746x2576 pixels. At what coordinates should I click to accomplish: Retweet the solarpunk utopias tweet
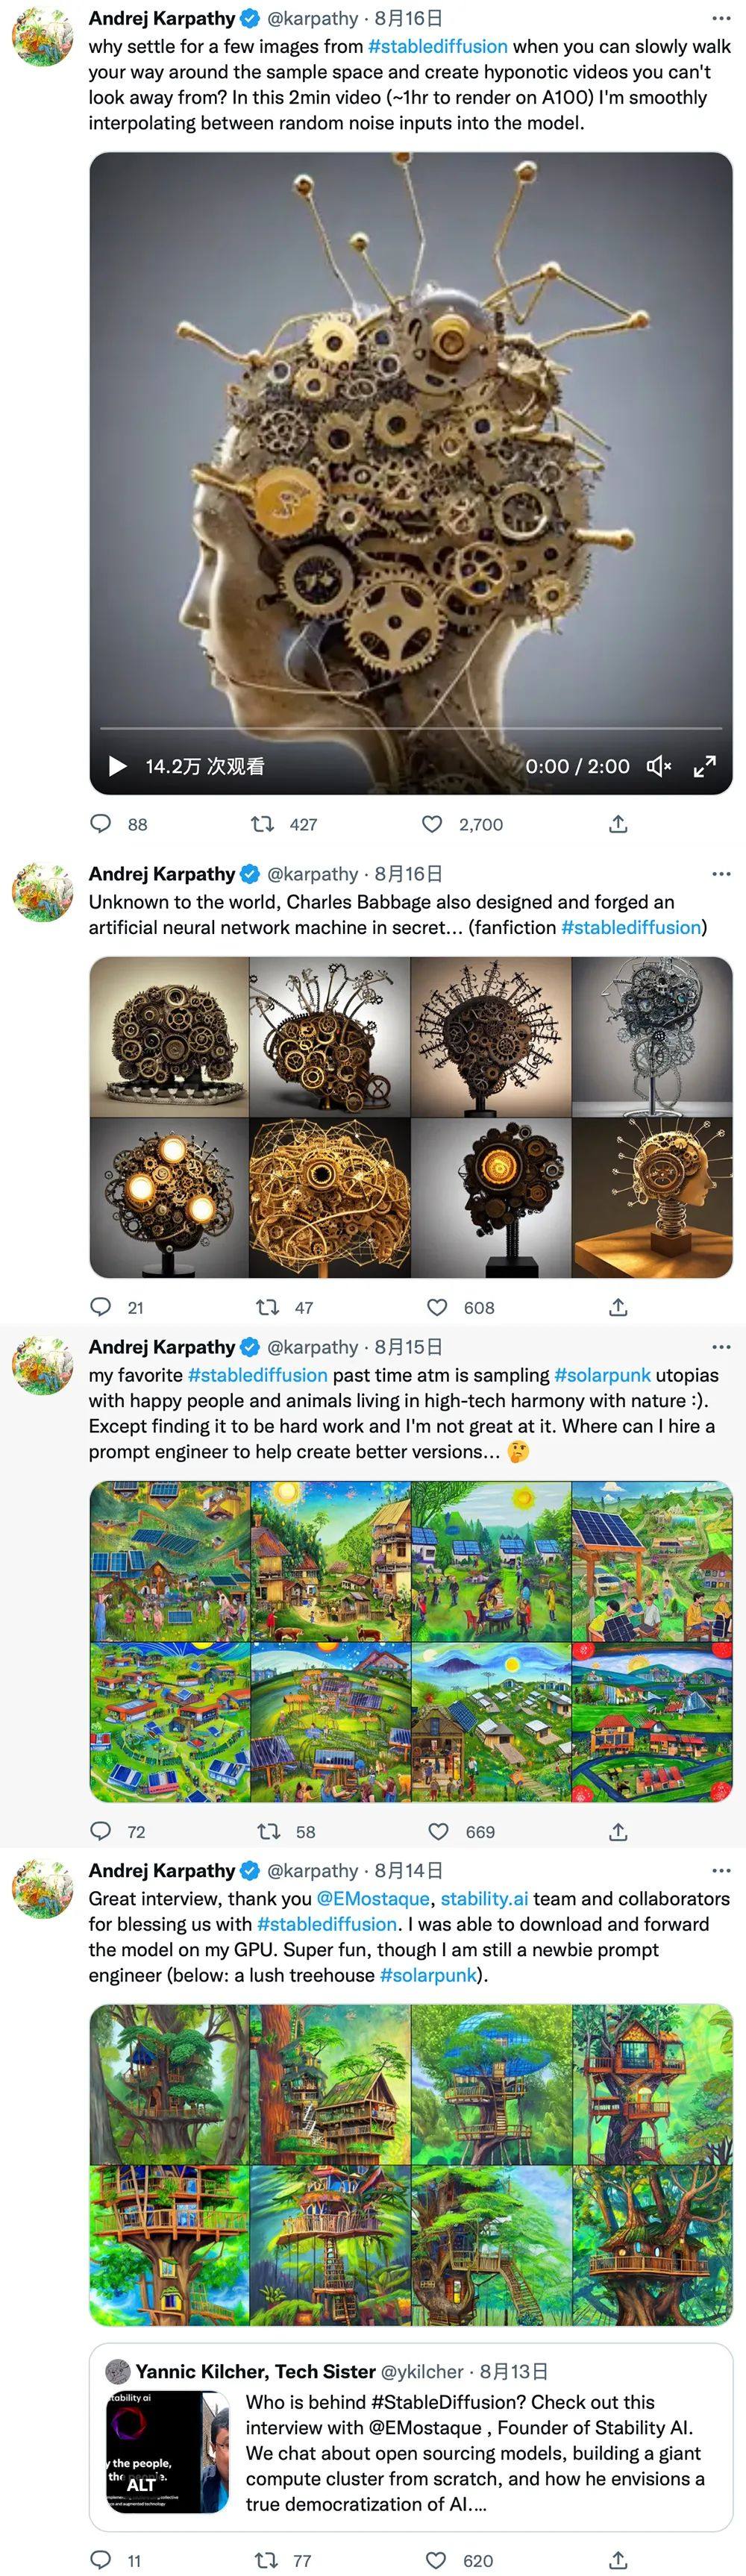pos(269,1831)
